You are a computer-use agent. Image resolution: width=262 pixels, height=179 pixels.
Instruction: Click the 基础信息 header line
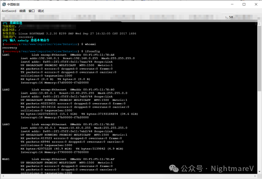pos(12,23)
